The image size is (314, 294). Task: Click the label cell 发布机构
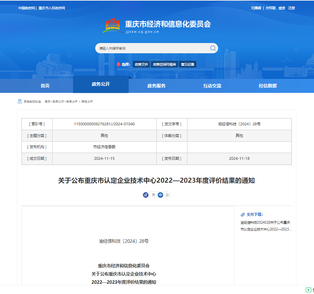[37, 147]
